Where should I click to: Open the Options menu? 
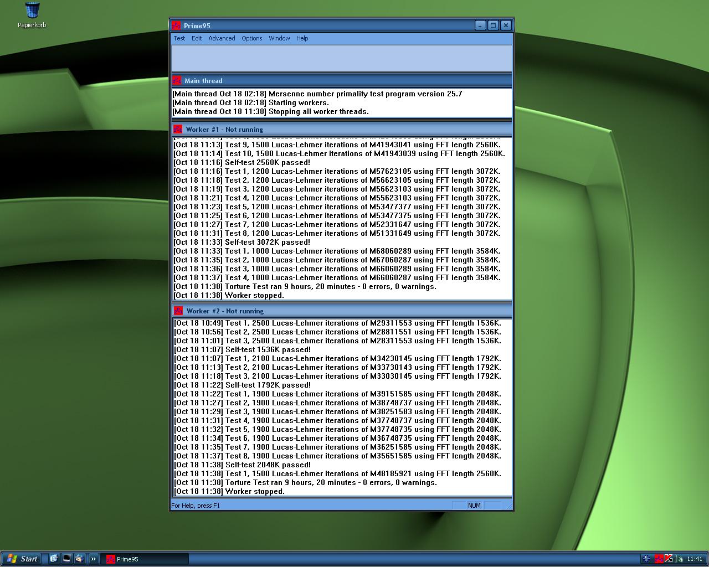click(252, 38)
